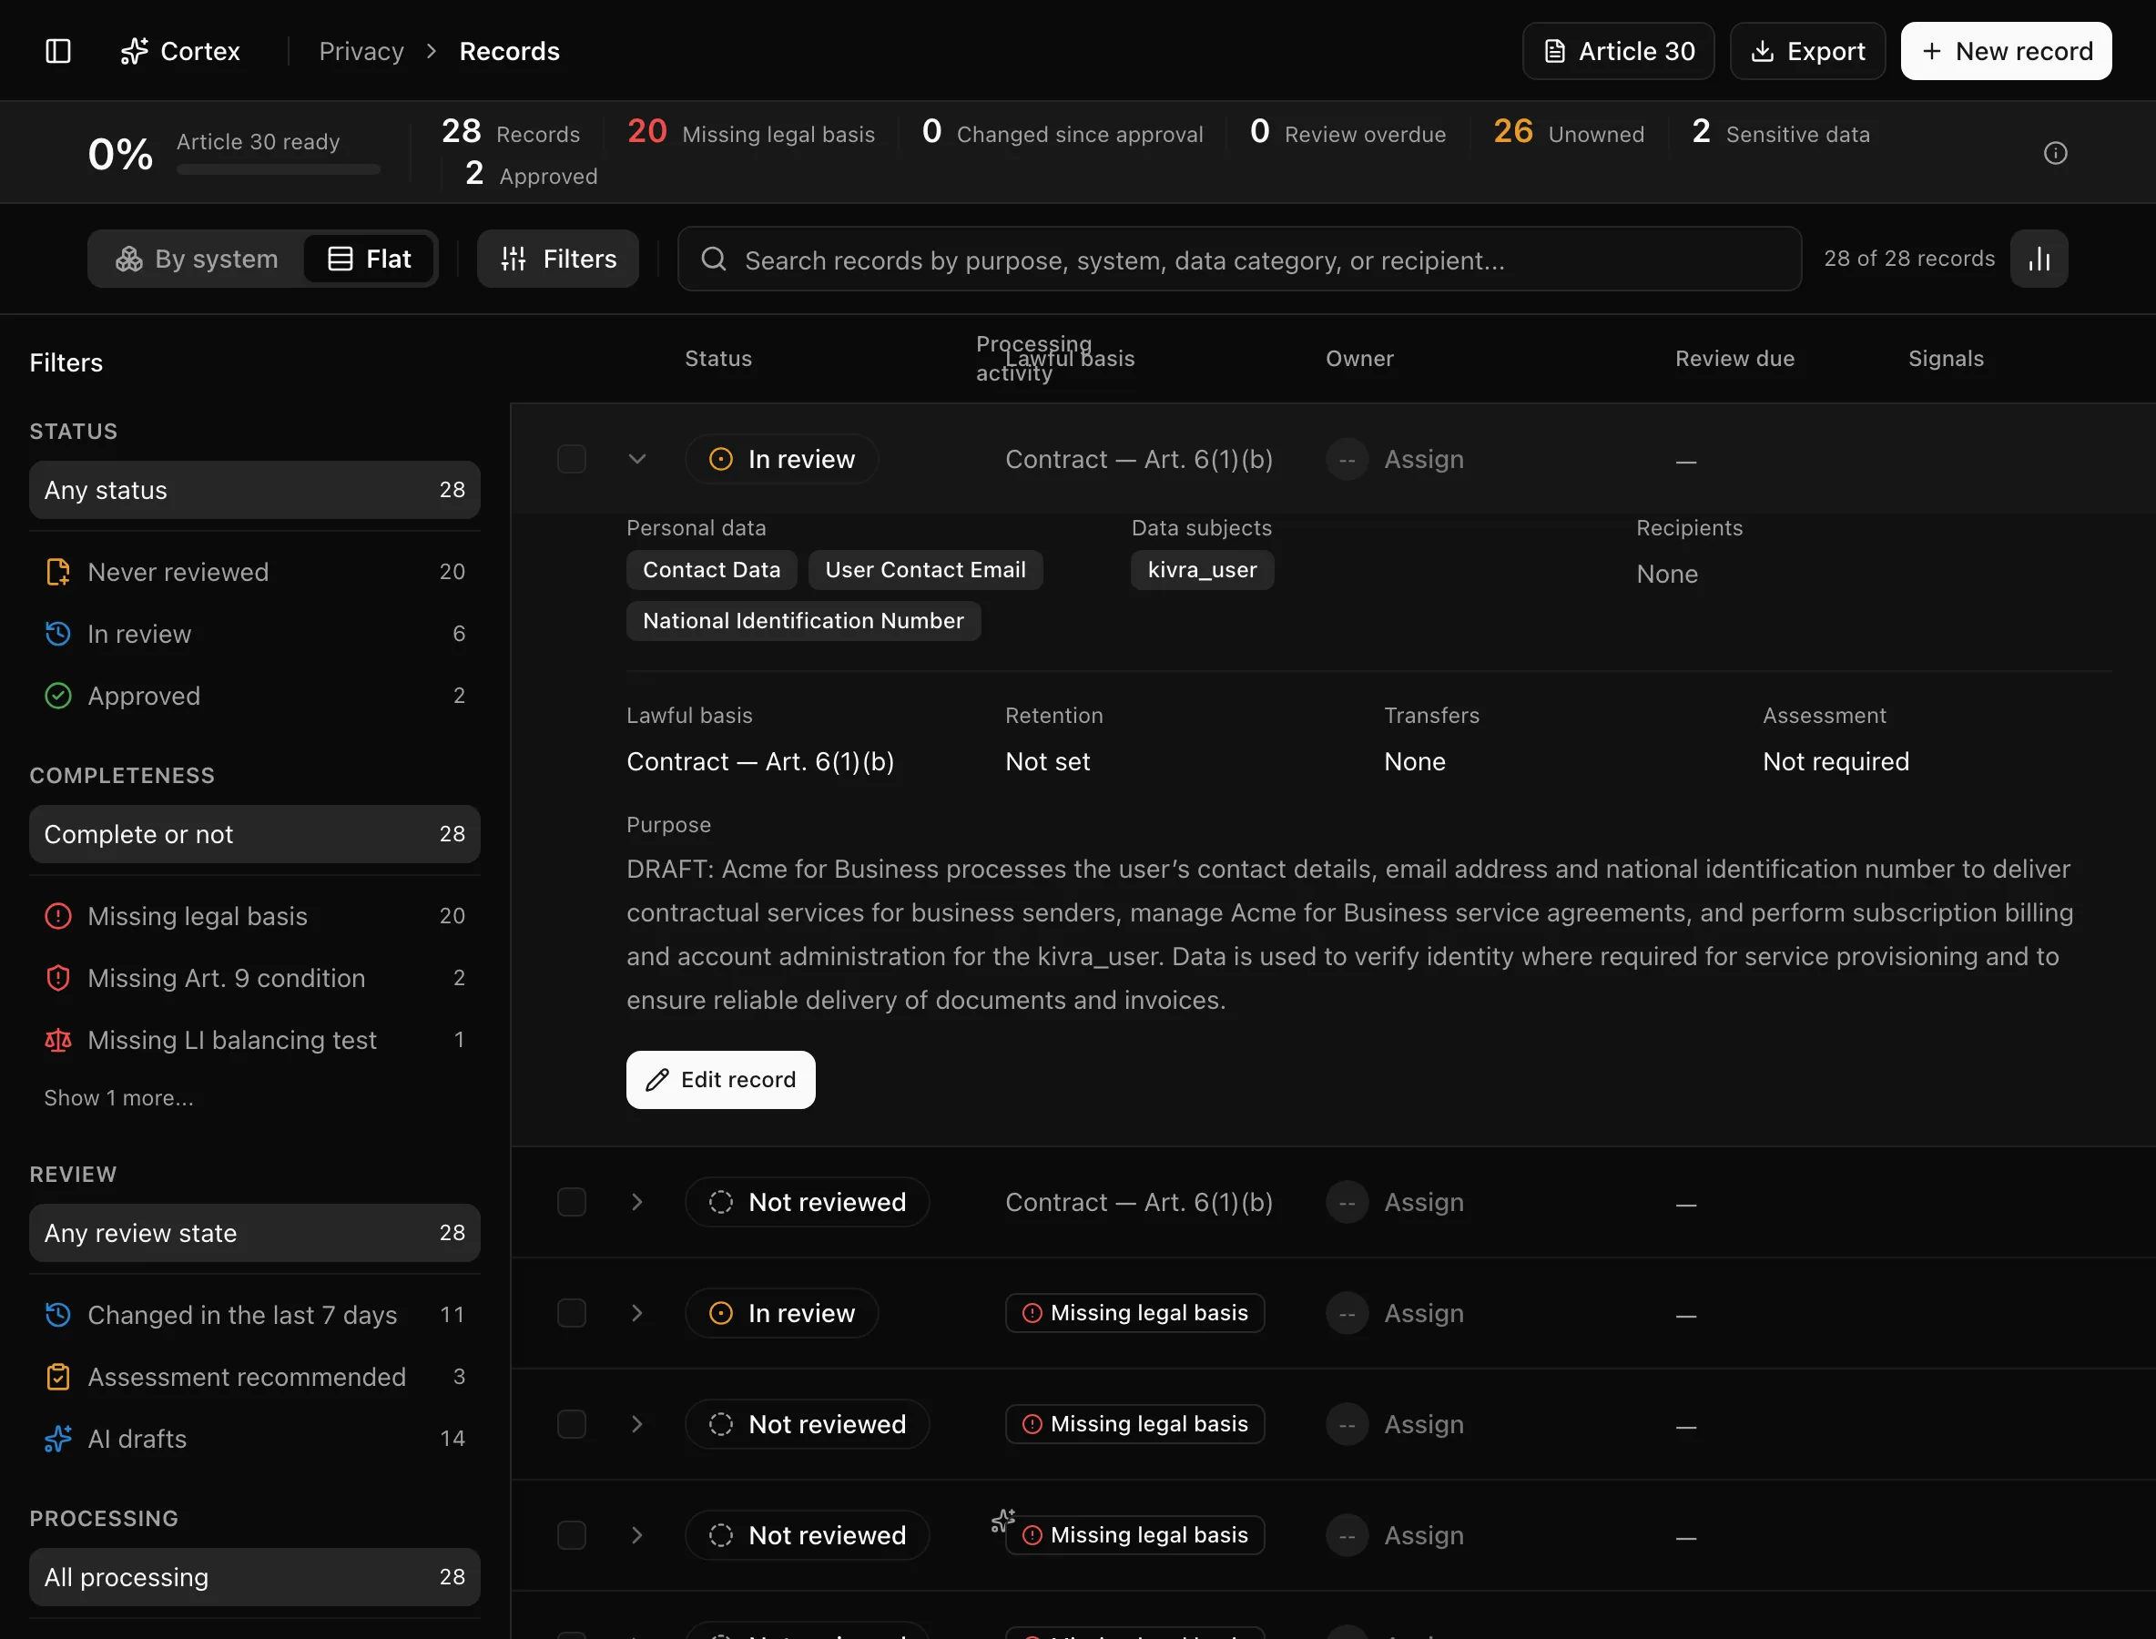Click the pencil icon on Edit record
The height and width of the screenshot is (1639, 2156).
click(657, 1080)
